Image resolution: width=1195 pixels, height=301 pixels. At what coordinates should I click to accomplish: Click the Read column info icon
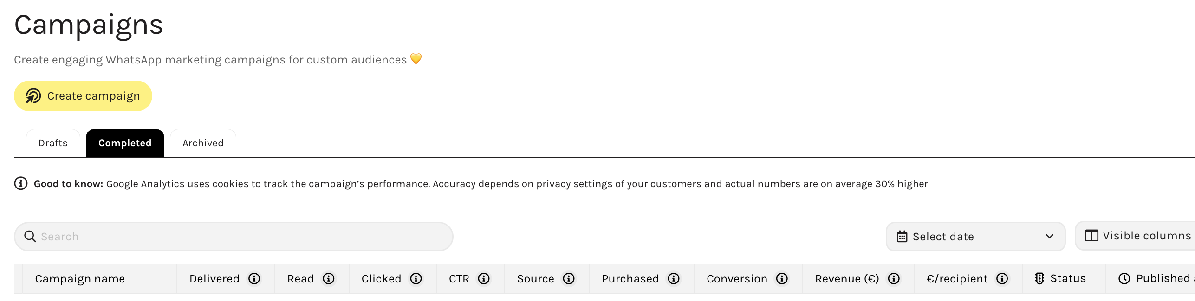point(329,279)
